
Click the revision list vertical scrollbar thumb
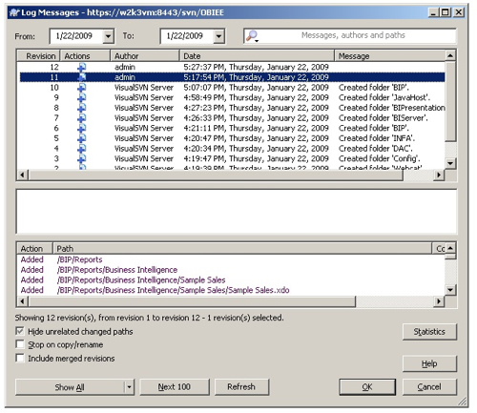450,102
